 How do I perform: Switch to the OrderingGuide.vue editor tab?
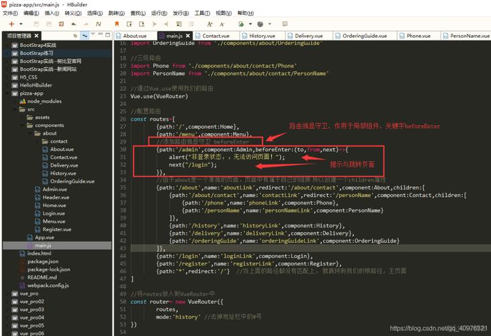tap(365, 36)
